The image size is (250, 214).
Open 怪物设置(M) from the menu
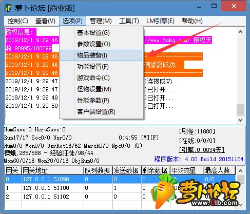(101, 89)
